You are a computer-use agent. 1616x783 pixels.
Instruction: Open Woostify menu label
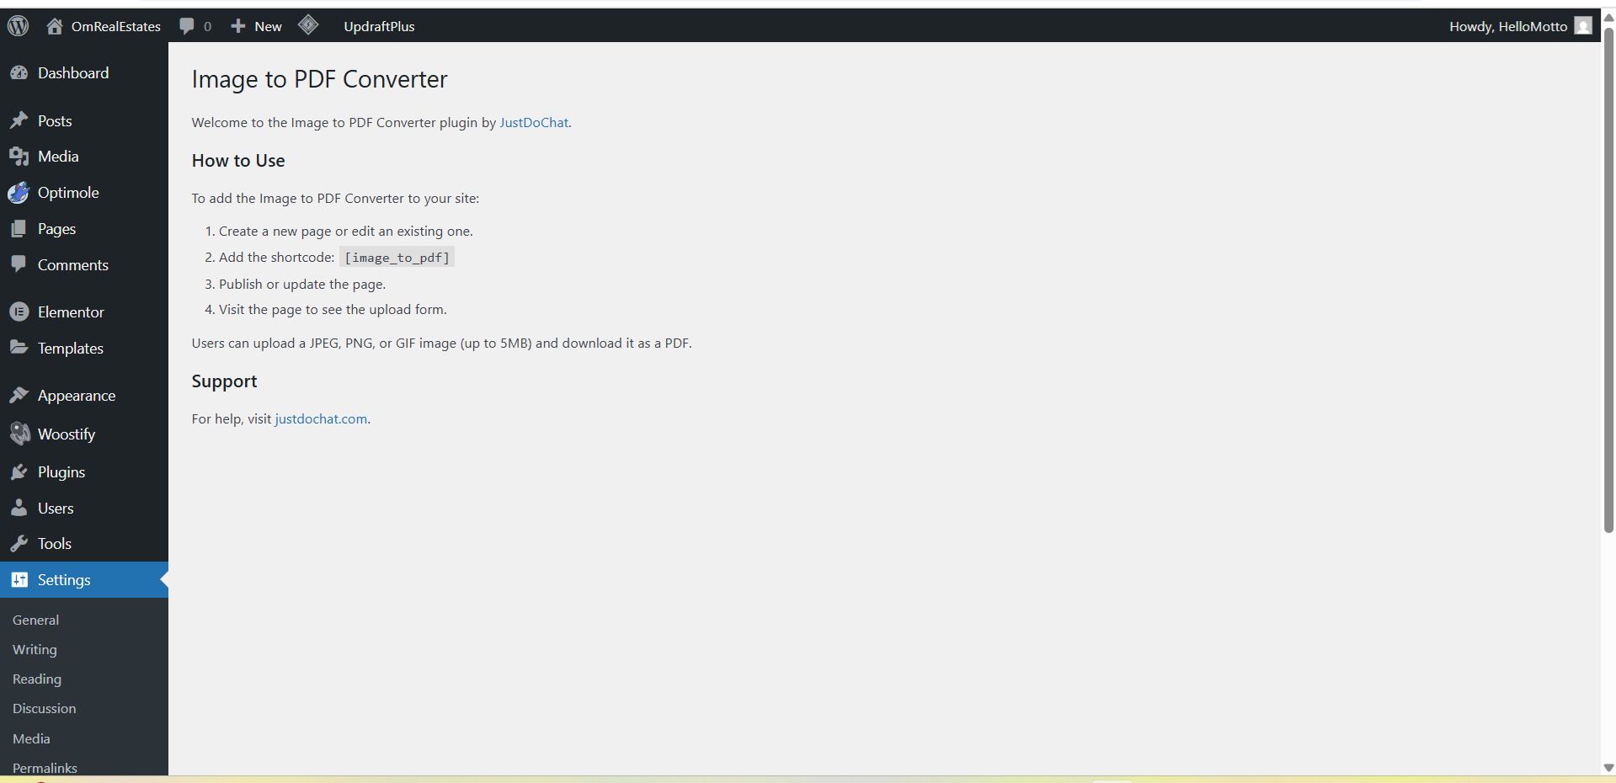[67, 434]
